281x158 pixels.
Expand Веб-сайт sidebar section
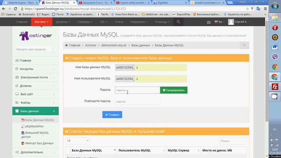[36, 94]
